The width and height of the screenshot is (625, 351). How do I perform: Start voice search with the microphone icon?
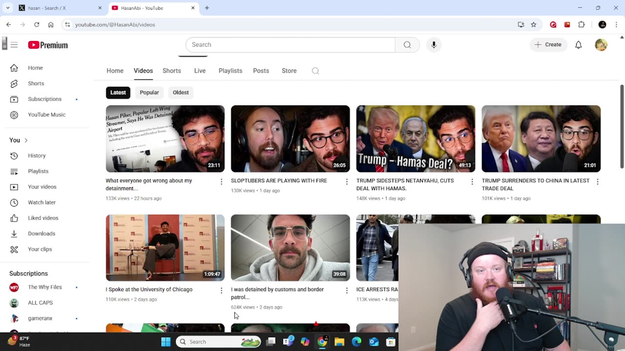coord(434,44)
